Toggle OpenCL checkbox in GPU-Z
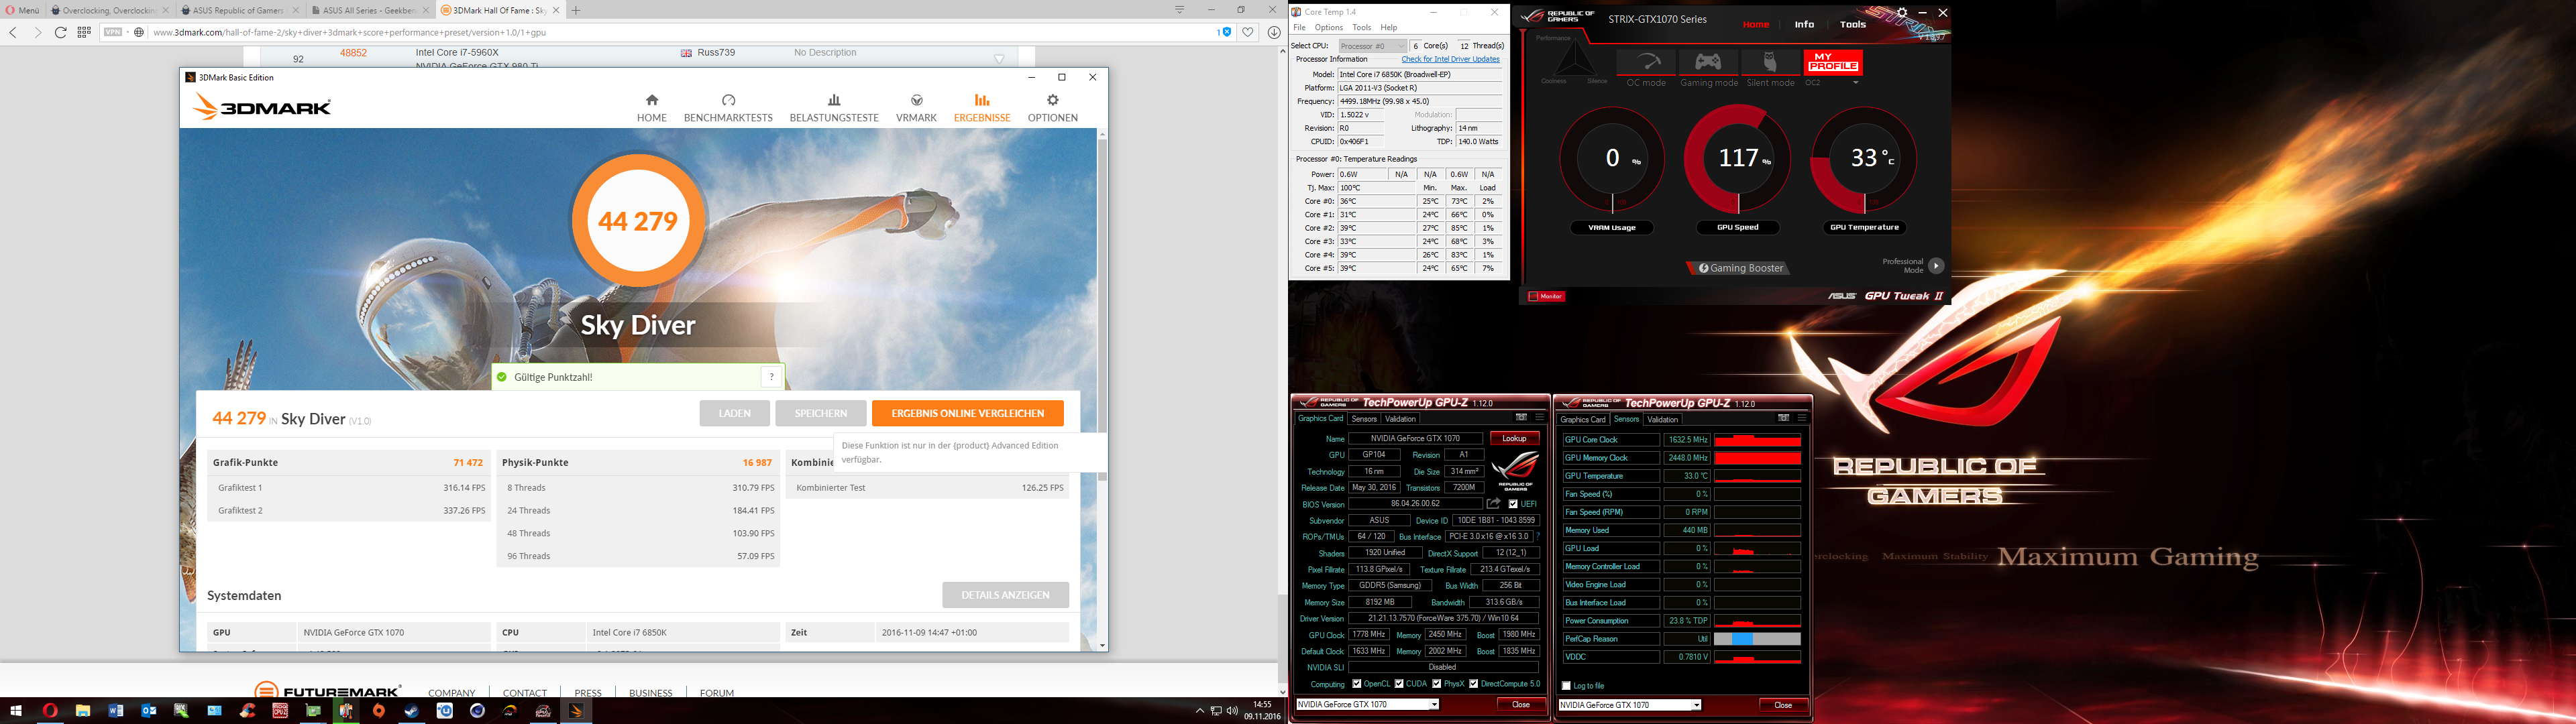The width and height of the screenshot is (2576, 724). pos(1357,684)
